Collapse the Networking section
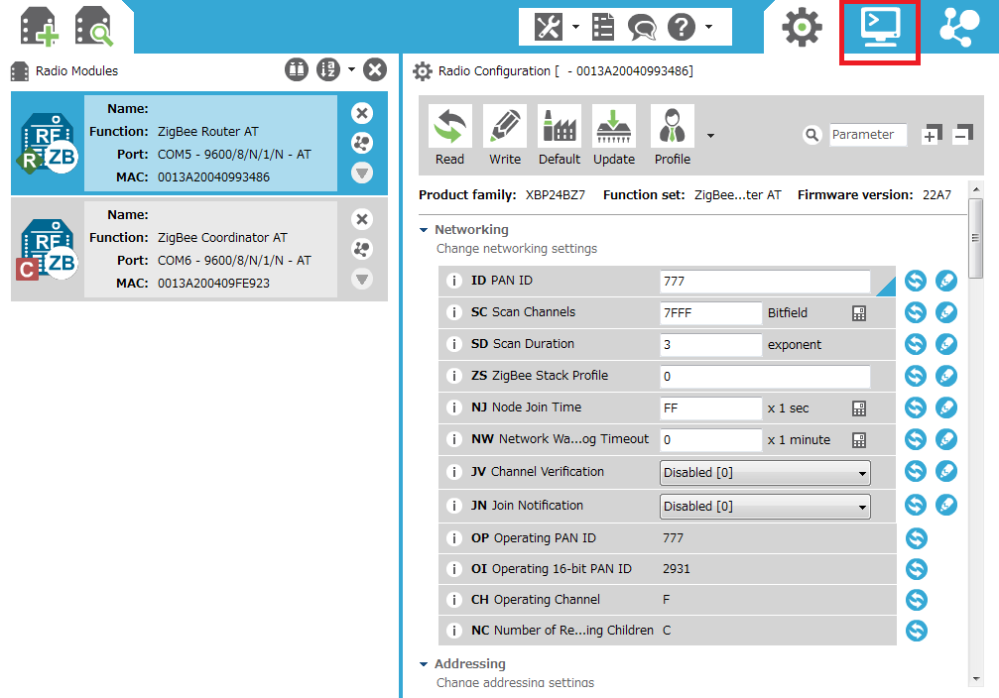The image size is (999, 698). pyautogui.click(x=424, y=230)
